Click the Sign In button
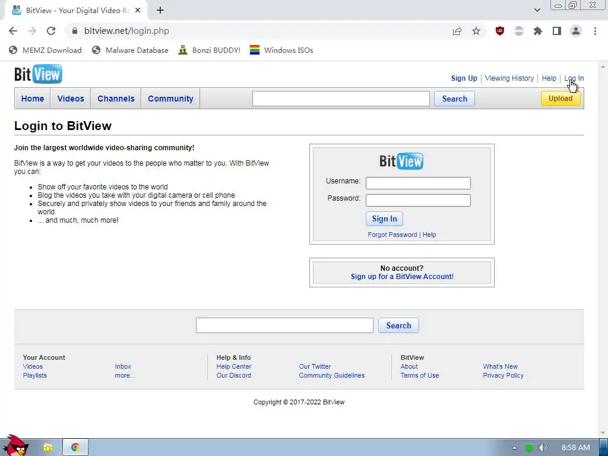Viewport: 608px width, 456px height. pyautogui.click(x=384, y=218)
